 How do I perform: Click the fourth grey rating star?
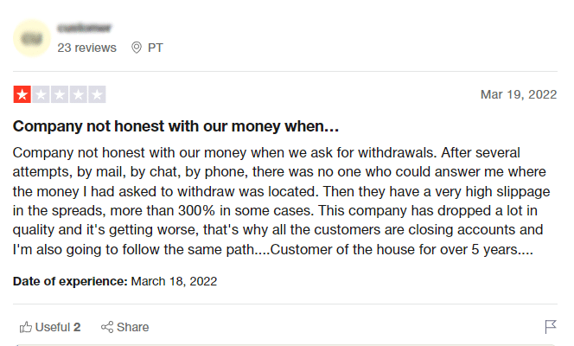pos(79,94)
